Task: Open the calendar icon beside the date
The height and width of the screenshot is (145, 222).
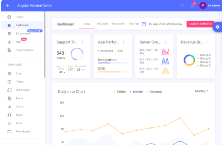Action: point(144,24)
